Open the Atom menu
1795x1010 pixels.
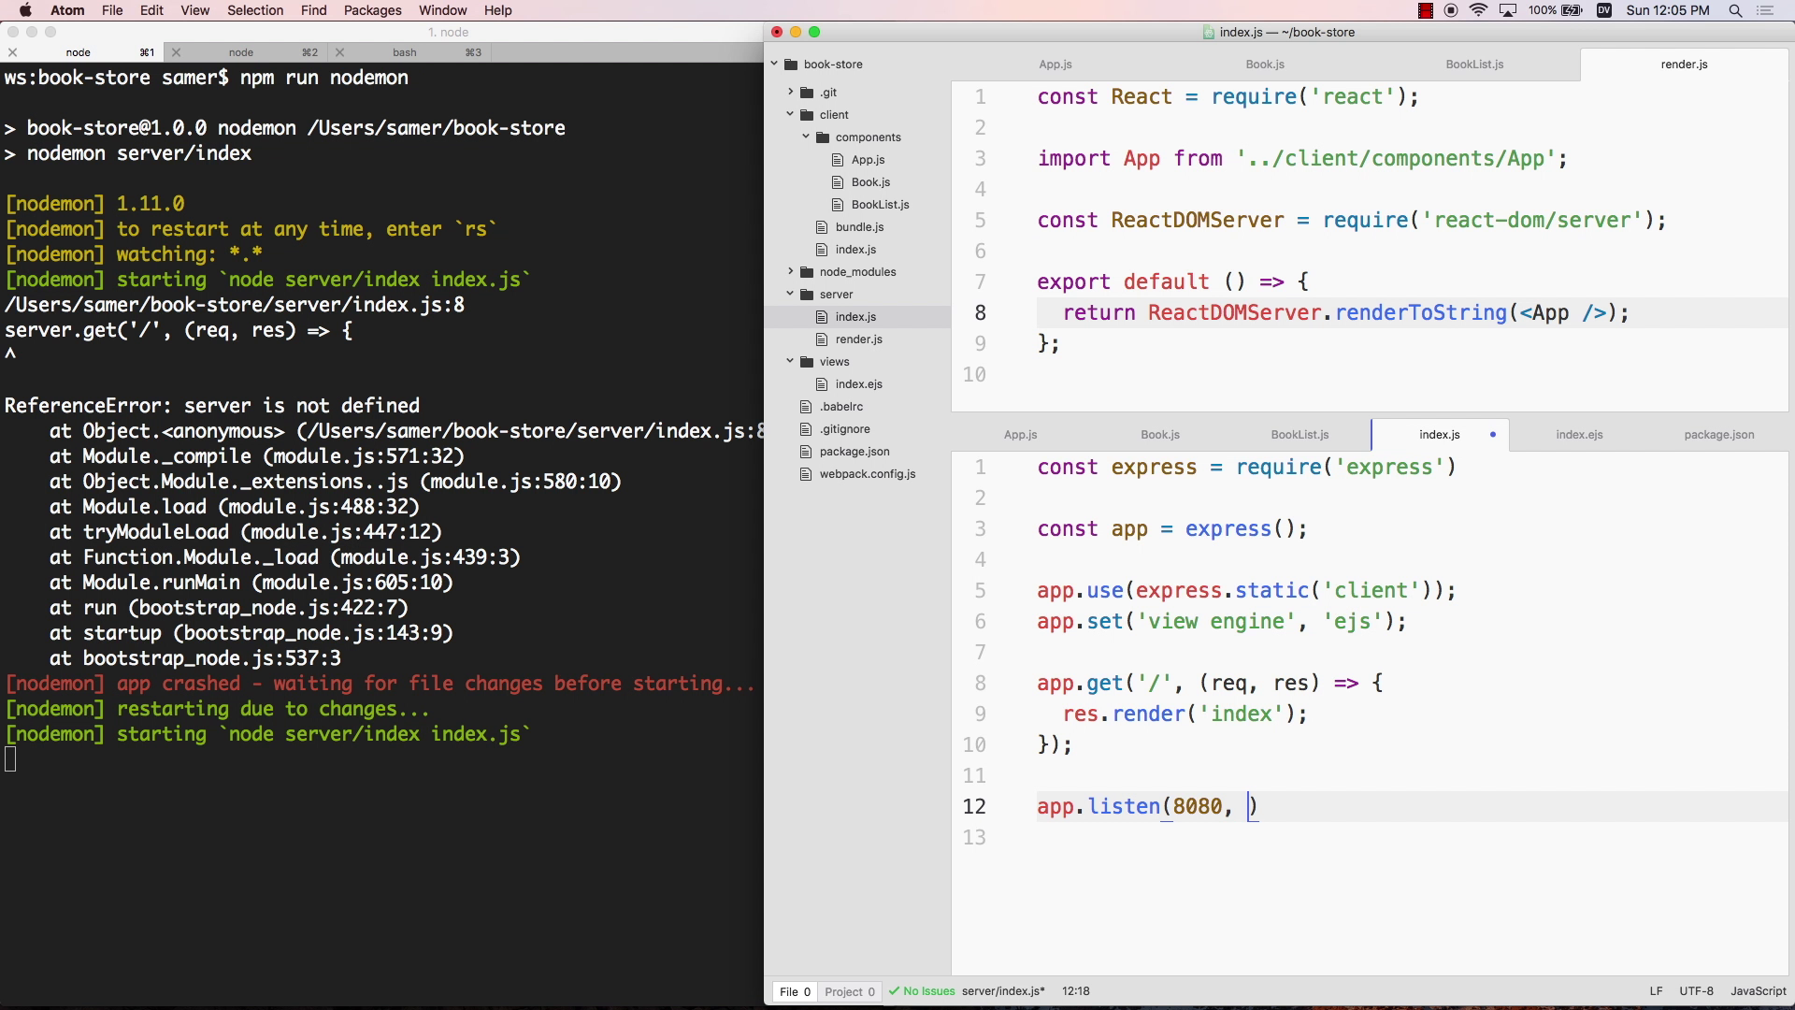[67, 10]
